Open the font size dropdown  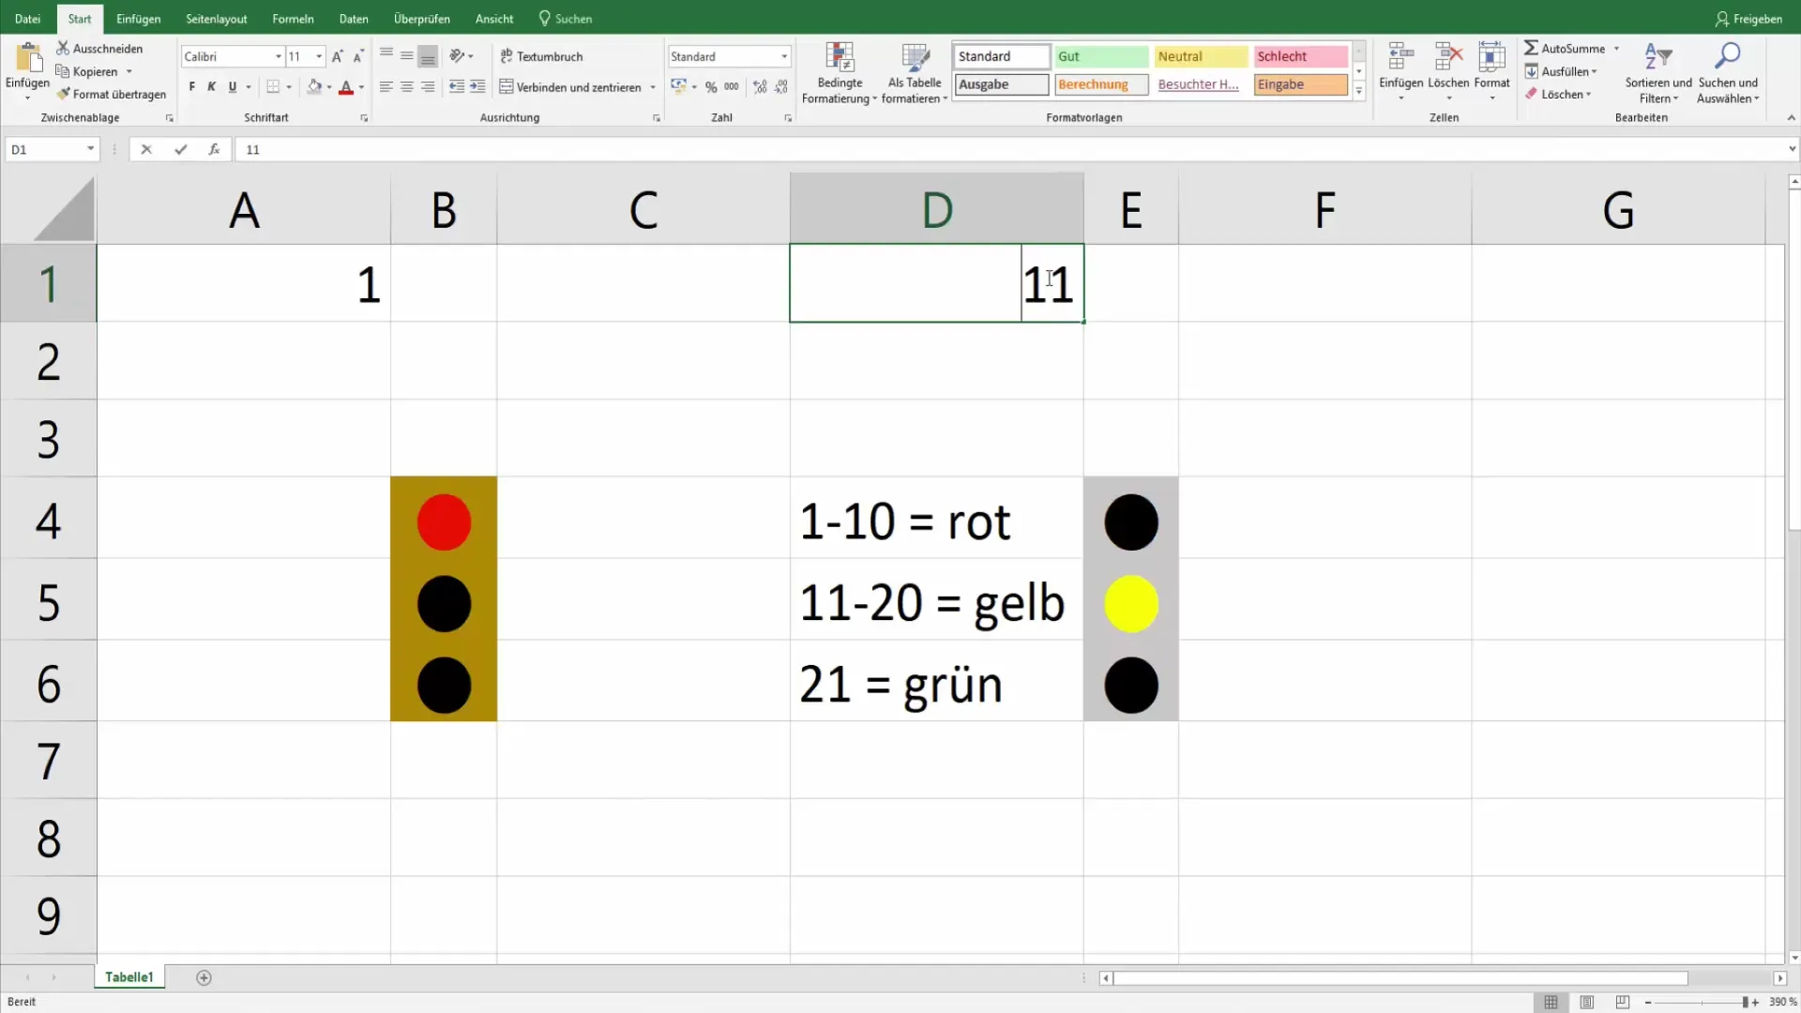(x=319, y=56)
